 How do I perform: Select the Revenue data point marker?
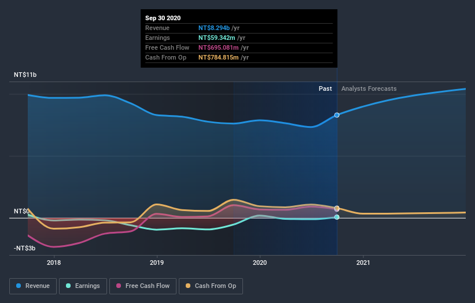coord(337,115)
